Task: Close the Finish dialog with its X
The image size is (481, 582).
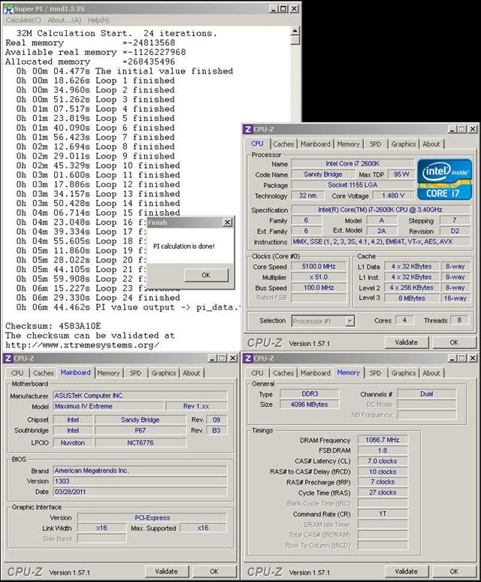Action: (x=227, y=223)
